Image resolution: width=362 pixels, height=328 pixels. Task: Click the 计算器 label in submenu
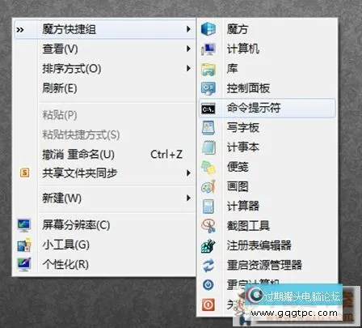(243, 207)
